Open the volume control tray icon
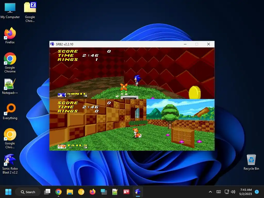Image resolution: width=264 pixels, height=198 pixels. pyautogui.click(x=233, y=192)
